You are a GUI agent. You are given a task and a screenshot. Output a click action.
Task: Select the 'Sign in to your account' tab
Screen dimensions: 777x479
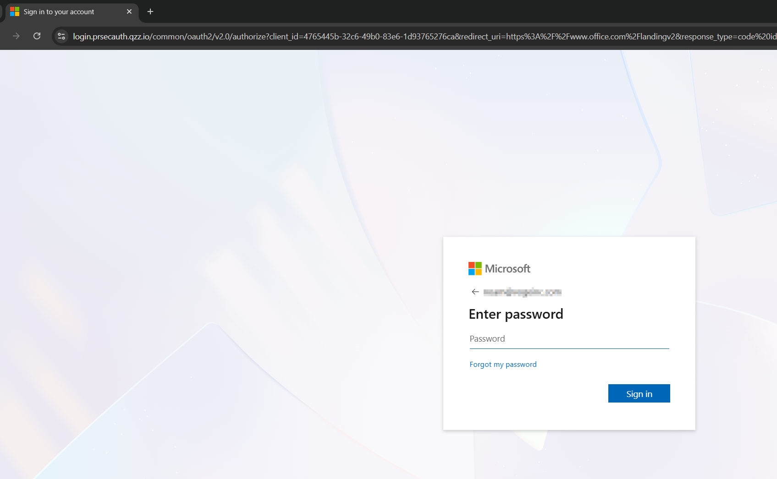(72, 12)
